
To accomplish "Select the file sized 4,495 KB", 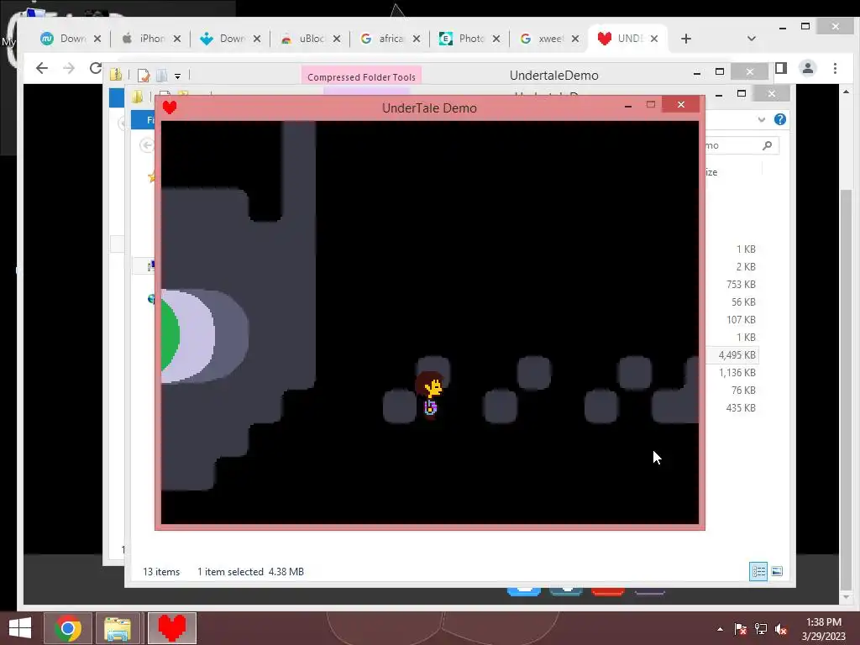I will pos(737,355).
